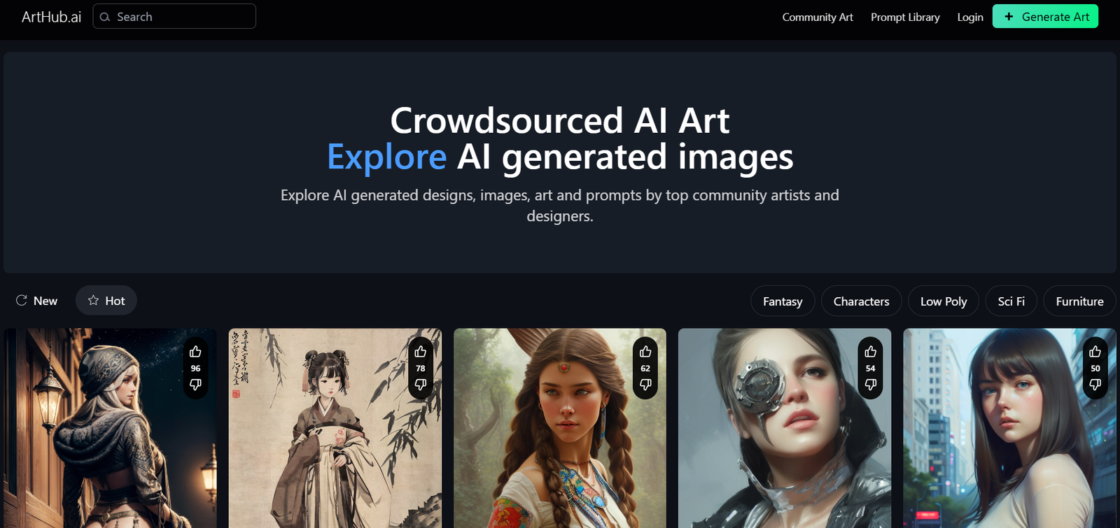Downvote the cyborg eye woman image

point(871,385)
